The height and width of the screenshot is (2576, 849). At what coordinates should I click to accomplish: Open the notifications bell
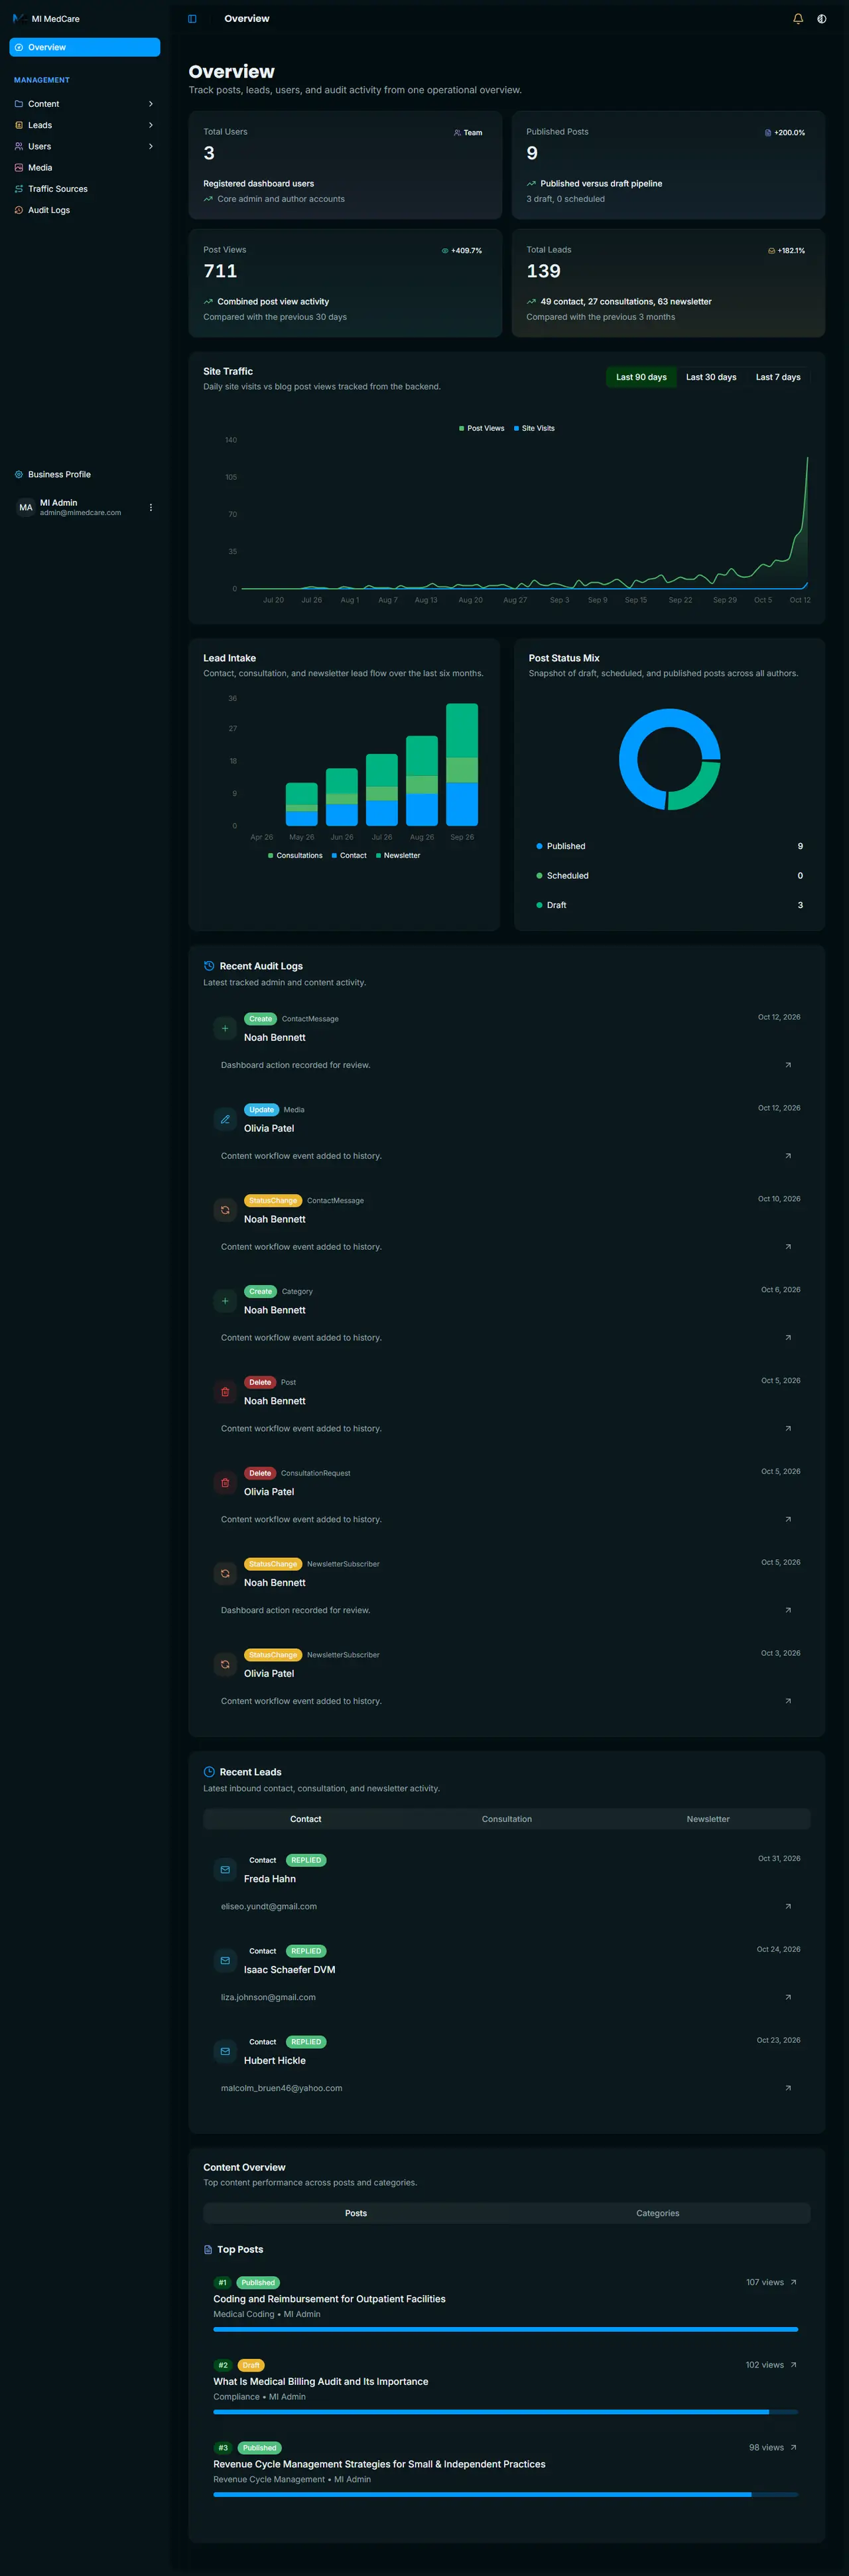798,19
